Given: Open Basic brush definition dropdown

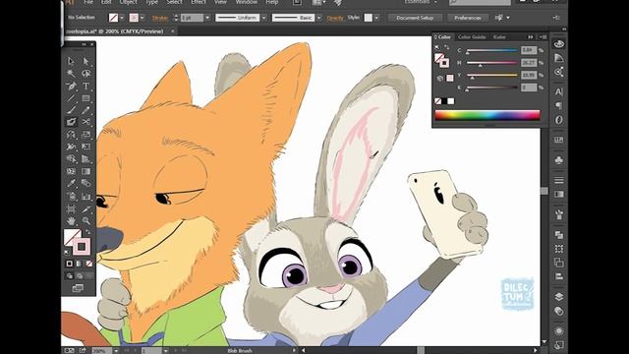Looking at the screenshot, I should 318,18.
